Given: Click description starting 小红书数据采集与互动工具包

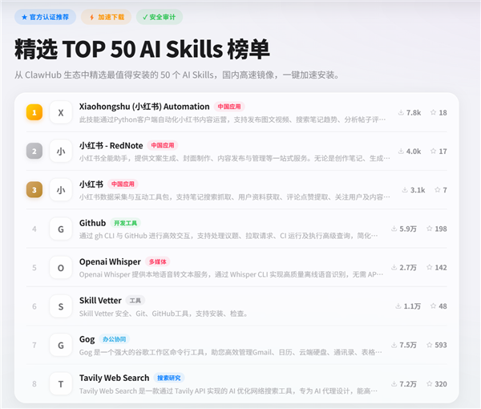Looking at the screenshot, I should 234,197.
